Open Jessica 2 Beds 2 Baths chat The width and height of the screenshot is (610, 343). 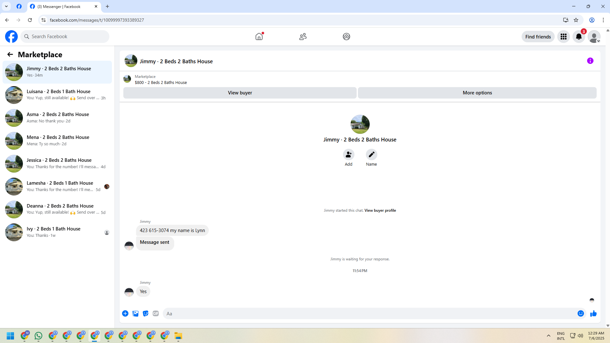[57, 163]
